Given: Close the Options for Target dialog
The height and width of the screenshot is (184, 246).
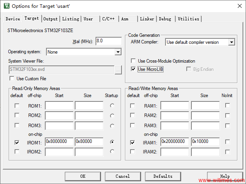Looking at the screenshot, I should coord(239,6).
